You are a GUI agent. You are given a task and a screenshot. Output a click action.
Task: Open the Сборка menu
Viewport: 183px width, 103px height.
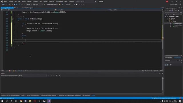click(29, 1)
